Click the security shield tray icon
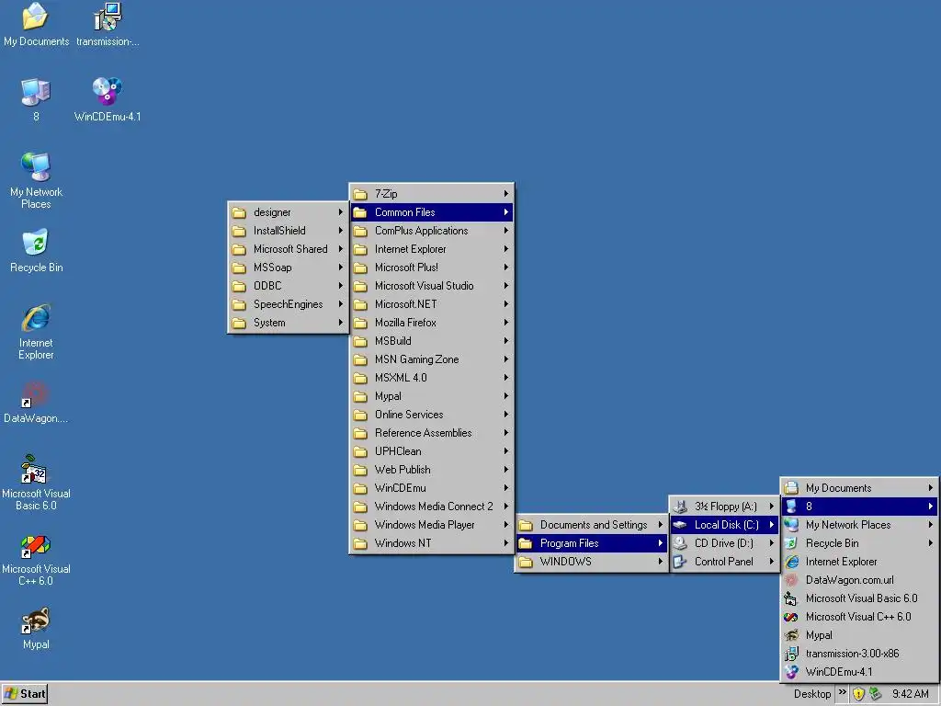Viewport: 941px width, 706px height. click(x=859, y=694)
